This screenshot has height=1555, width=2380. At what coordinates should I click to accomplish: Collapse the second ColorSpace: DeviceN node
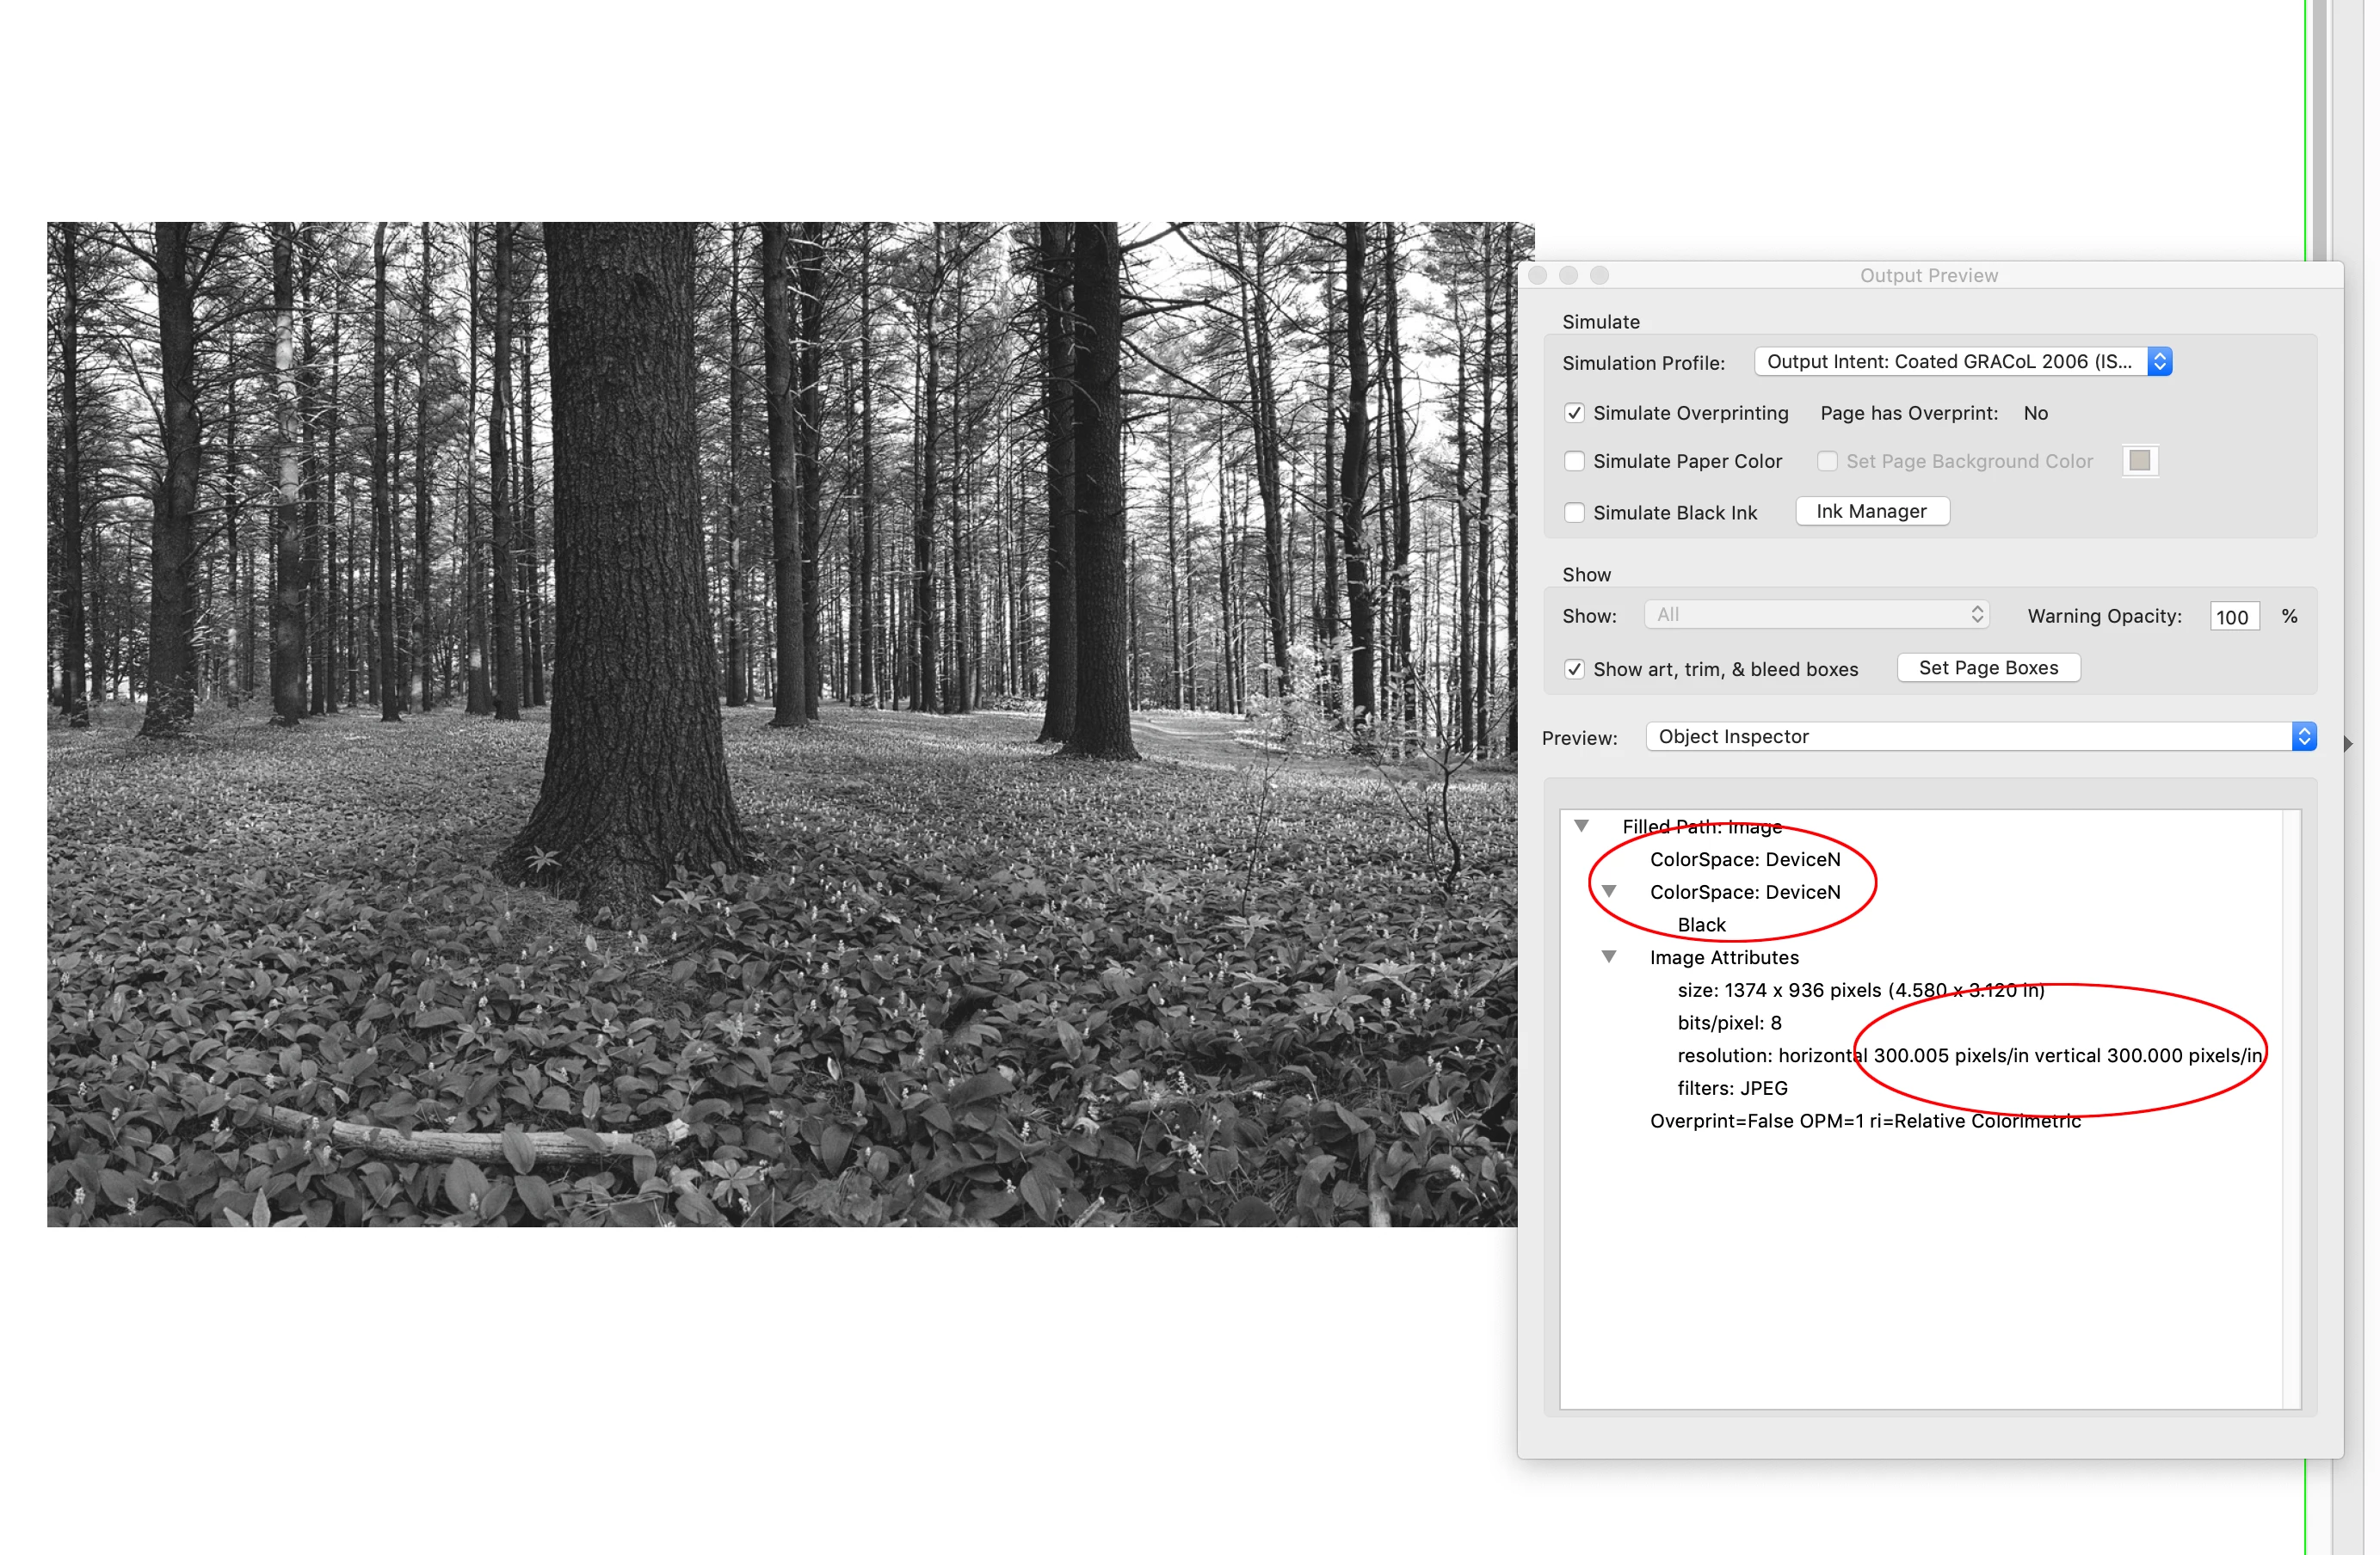pyautogui.click(x=1609, y=891)
